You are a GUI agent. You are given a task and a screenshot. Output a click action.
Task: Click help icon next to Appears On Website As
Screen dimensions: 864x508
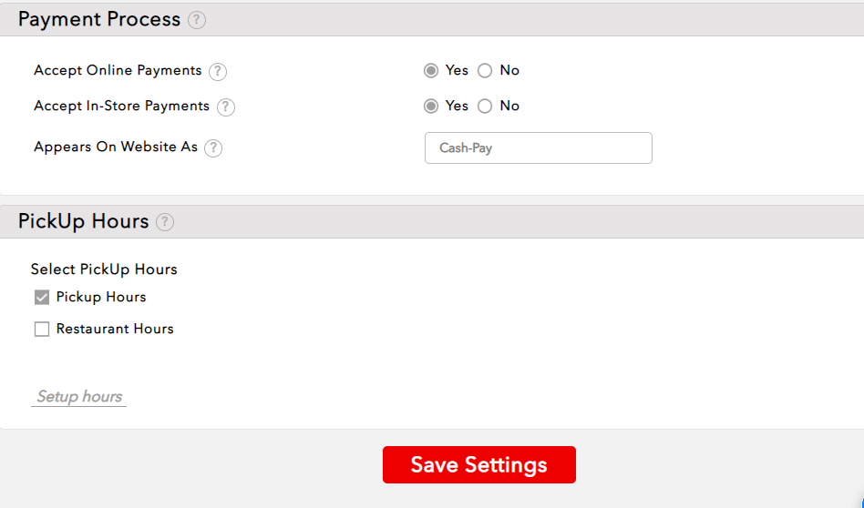[213, 147]
